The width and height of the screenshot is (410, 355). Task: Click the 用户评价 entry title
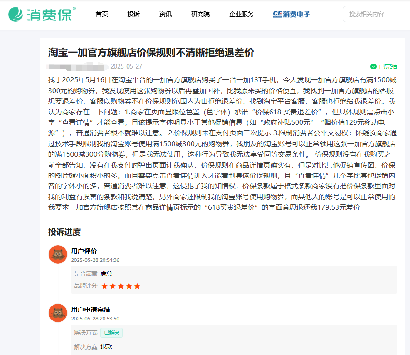tap(84, 251)
